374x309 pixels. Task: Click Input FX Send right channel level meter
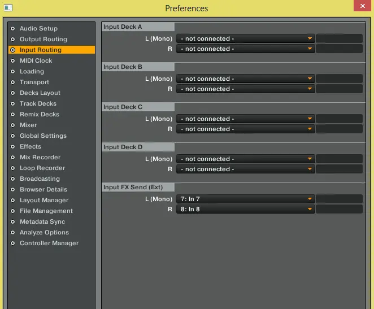[x=339, y=209]
